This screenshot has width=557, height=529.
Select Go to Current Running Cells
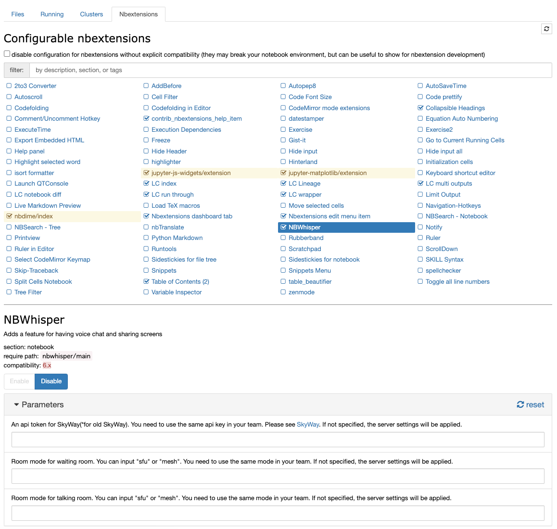pos(465,140)
